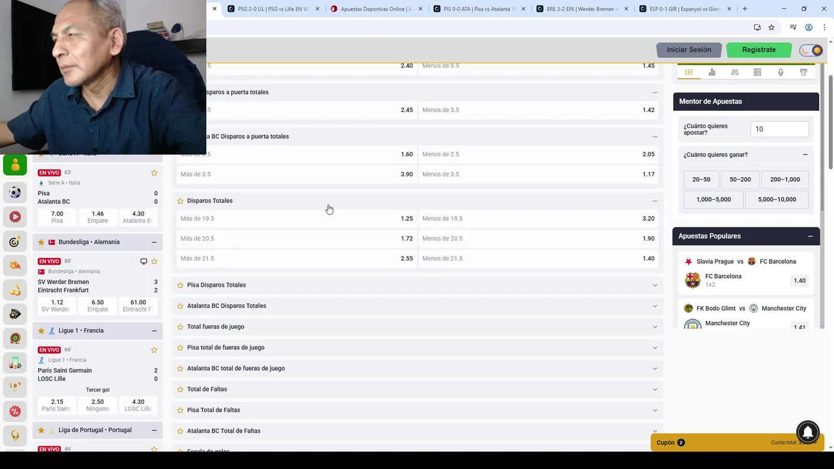834x469 pixels.
Task: Select the 5,000–10,000 winnings range
Action: coord(777,199)
